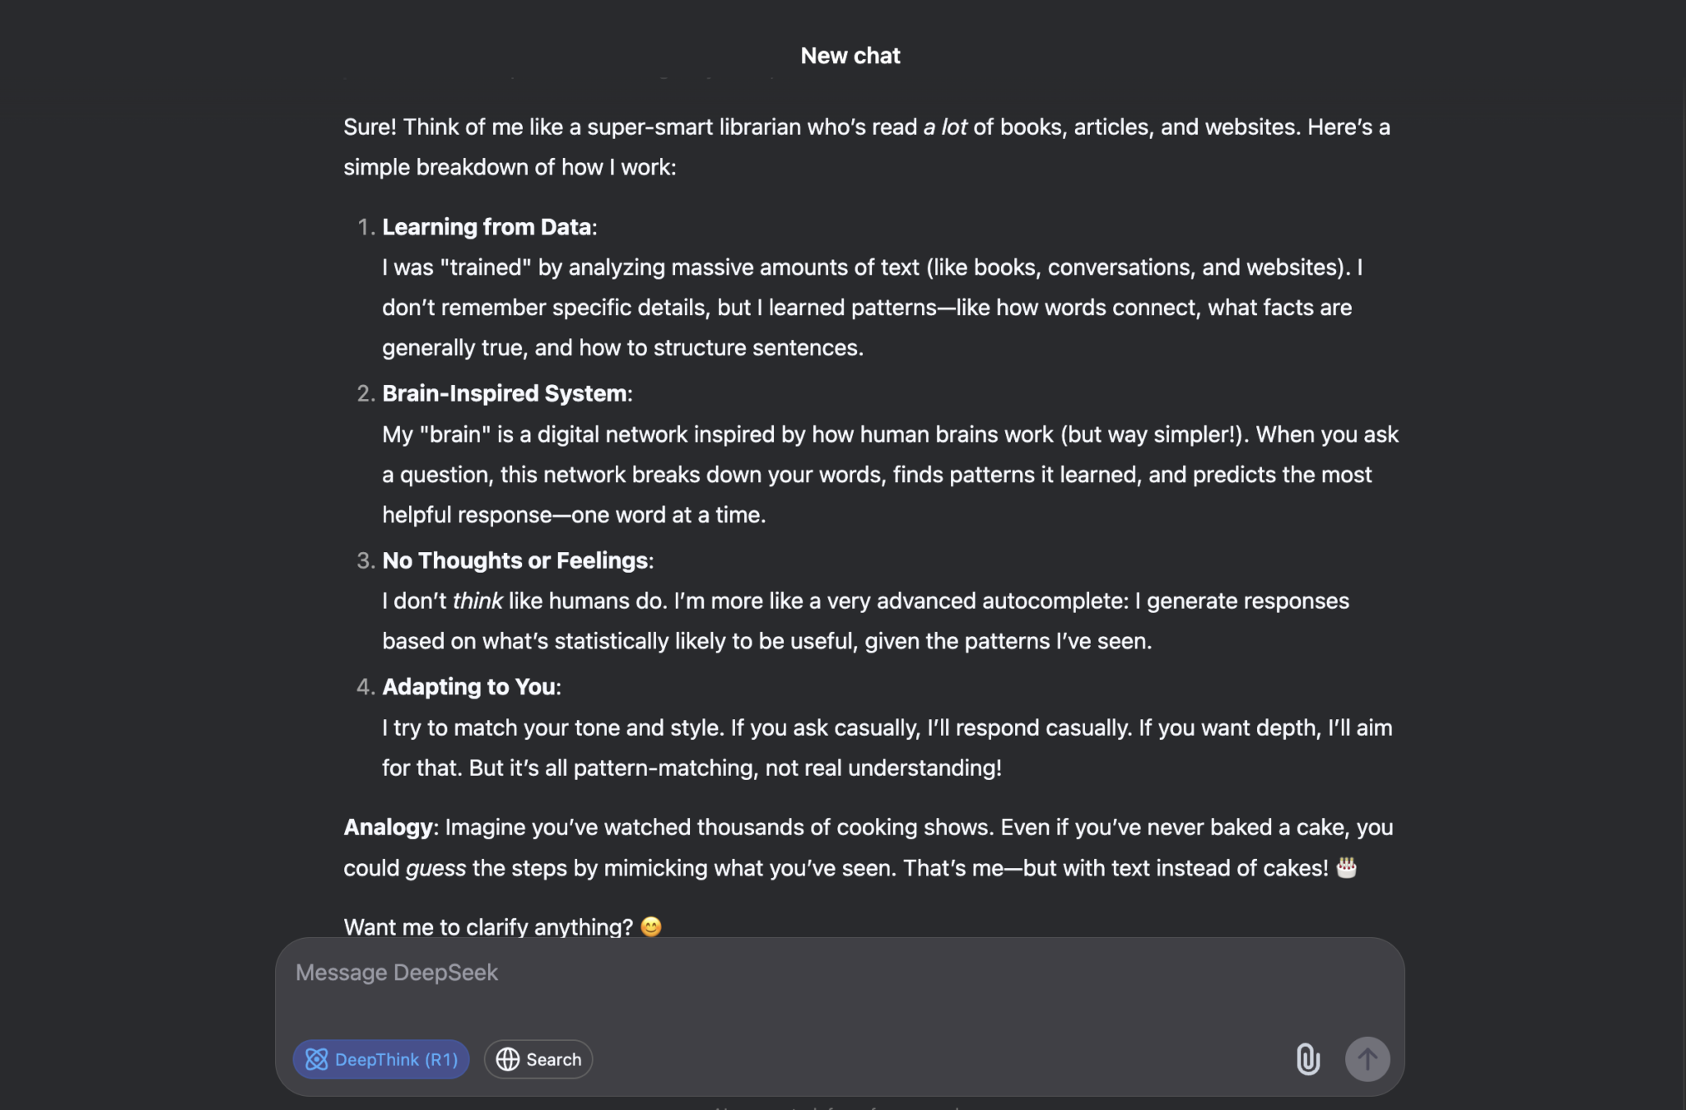
Task: Click the smiling emoji after clarify question
Action: (651, 927)
